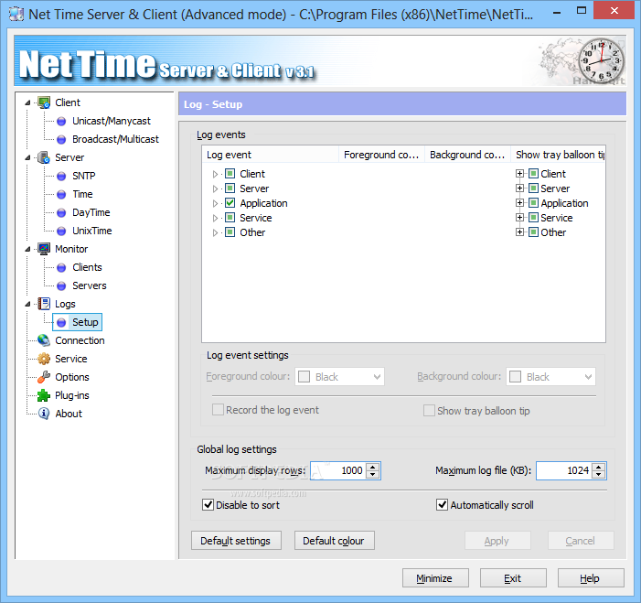This screenshot has width=641, height=603.
Task: Toggle Client tray balloon tip checkbox
Action: click(533, 174)
